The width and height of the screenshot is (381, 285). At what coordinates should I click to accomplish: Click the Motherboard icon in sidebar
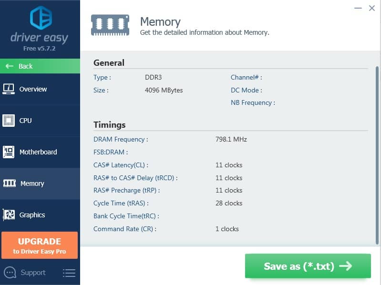click(x=9, y=152)
